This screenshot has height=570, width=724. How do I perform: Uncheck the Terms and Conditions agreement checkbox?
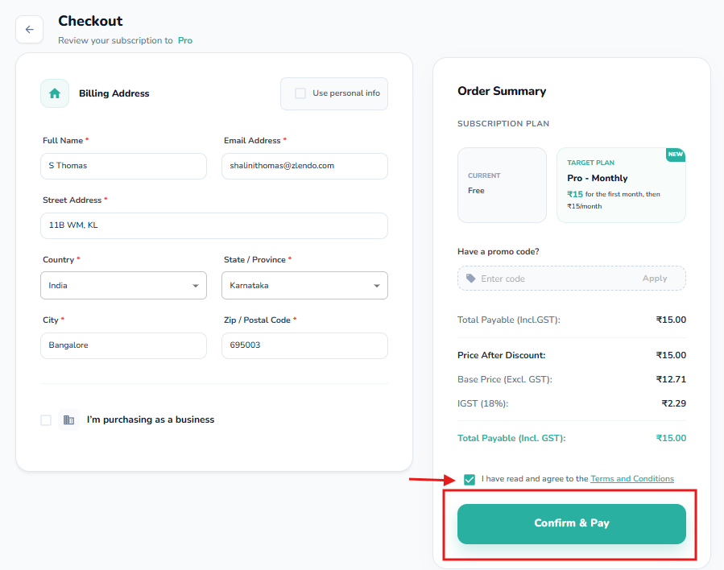[470, 479]
